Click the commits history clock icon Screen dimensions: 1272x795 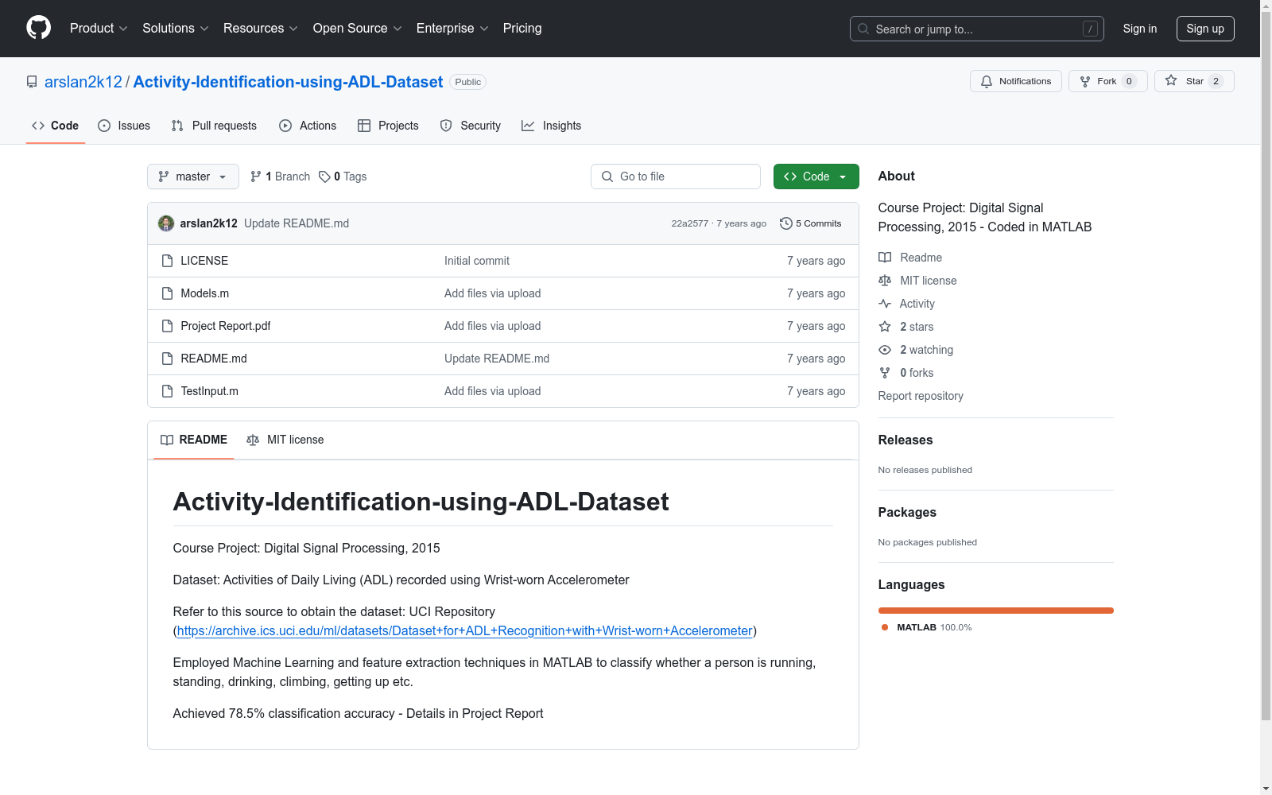786,223
